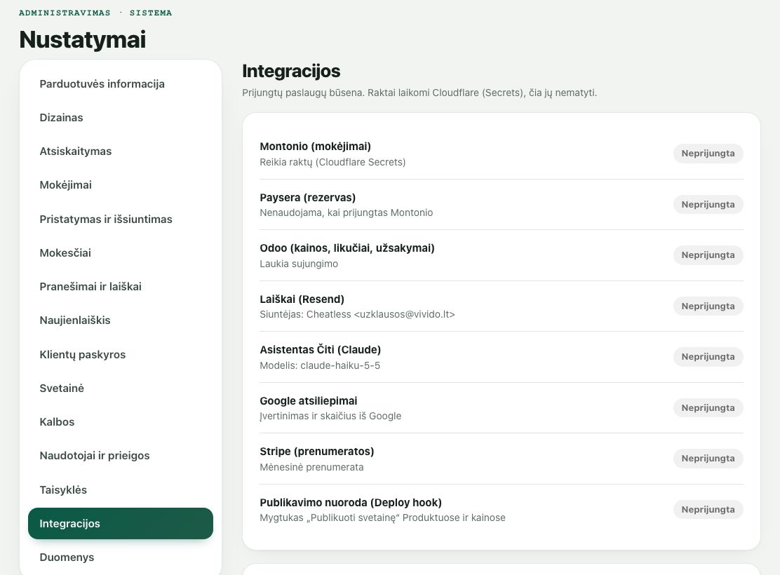Select Dizainas in settings sidebar

[x=121, y=118]
